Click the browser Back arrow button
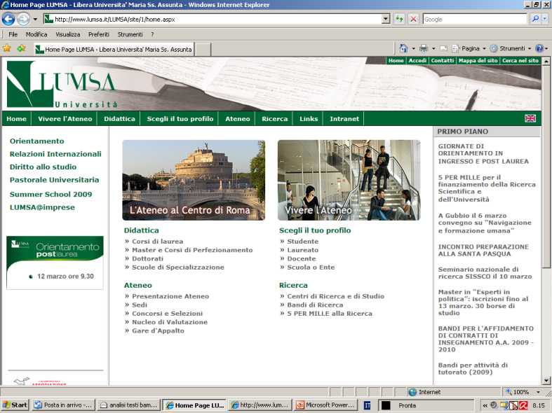The width and height of the screenshot is (552, 413). tap(8, 19)
